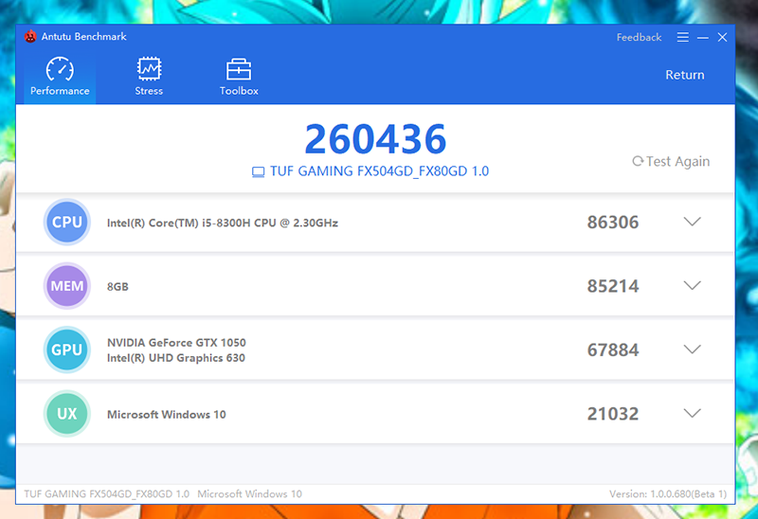Open the hamburger menu icon
The image size is (758, 519).
tap(682, 37)
